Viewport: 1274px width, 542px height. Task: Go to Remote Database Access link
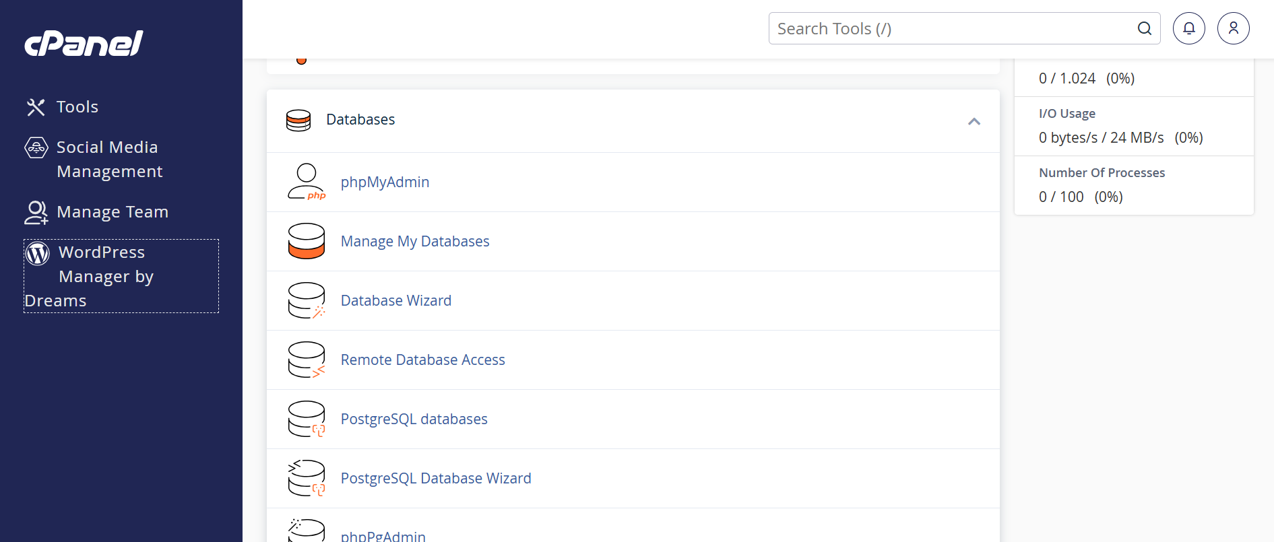[422, 360]
